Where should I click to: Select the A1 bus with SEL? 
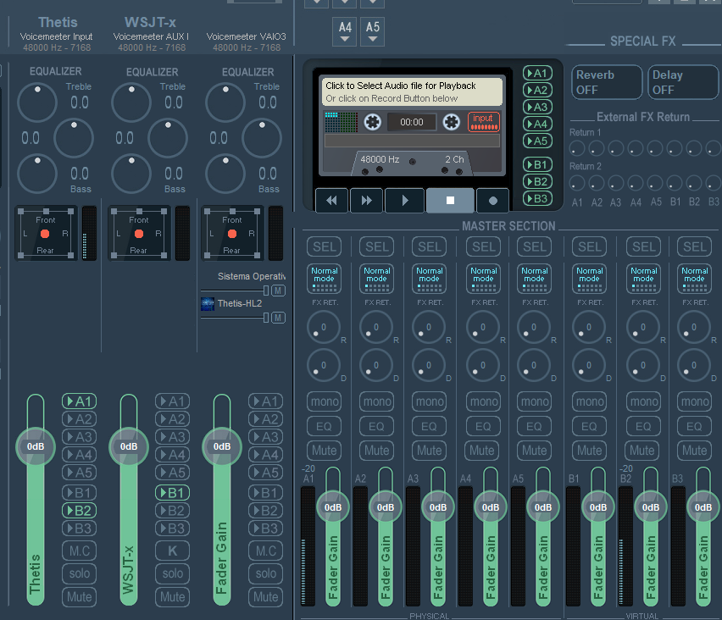click(x=324, y=246)
